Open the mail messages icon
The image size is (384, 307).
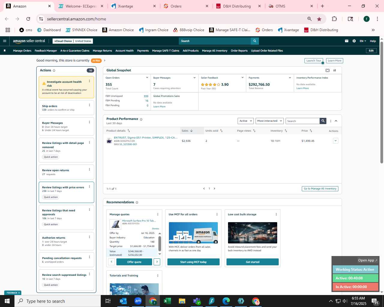346,41
